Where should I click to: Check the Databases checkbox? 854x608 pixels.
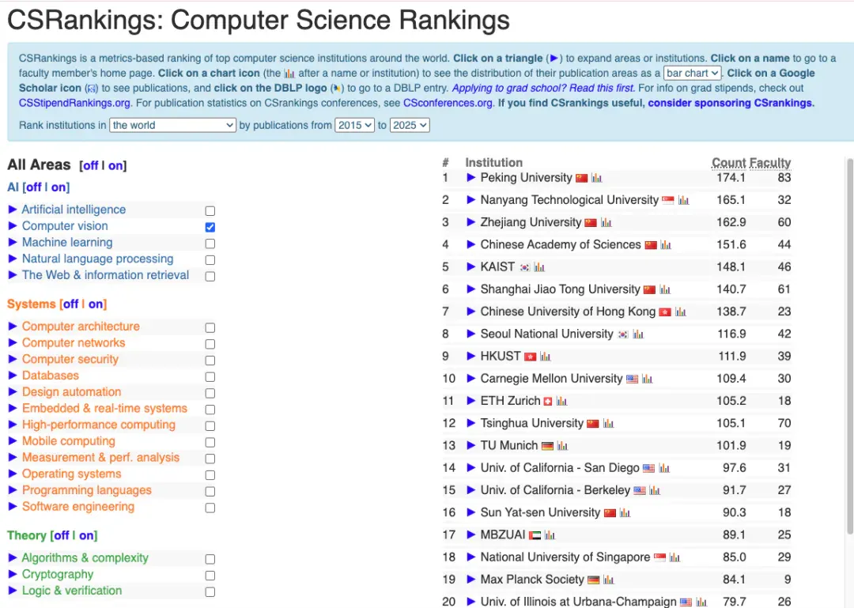point(210,376)
